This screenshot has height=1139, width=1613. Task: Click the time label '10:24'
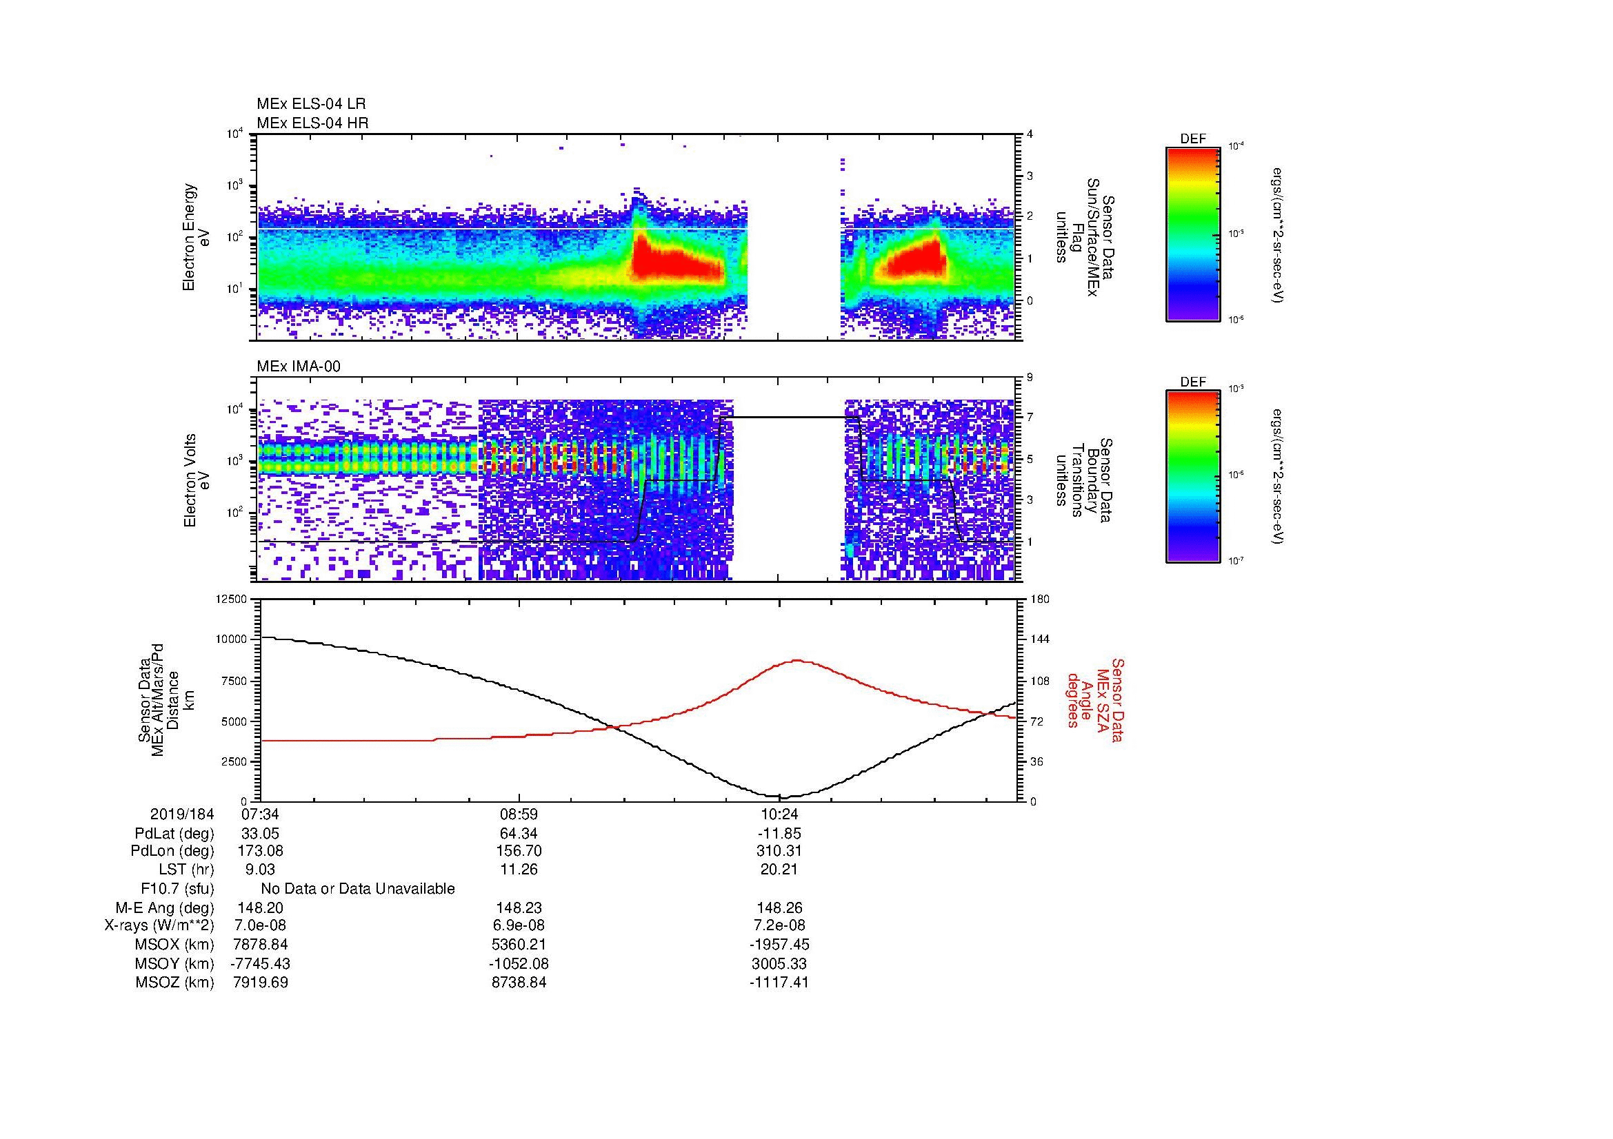point(779,814)
